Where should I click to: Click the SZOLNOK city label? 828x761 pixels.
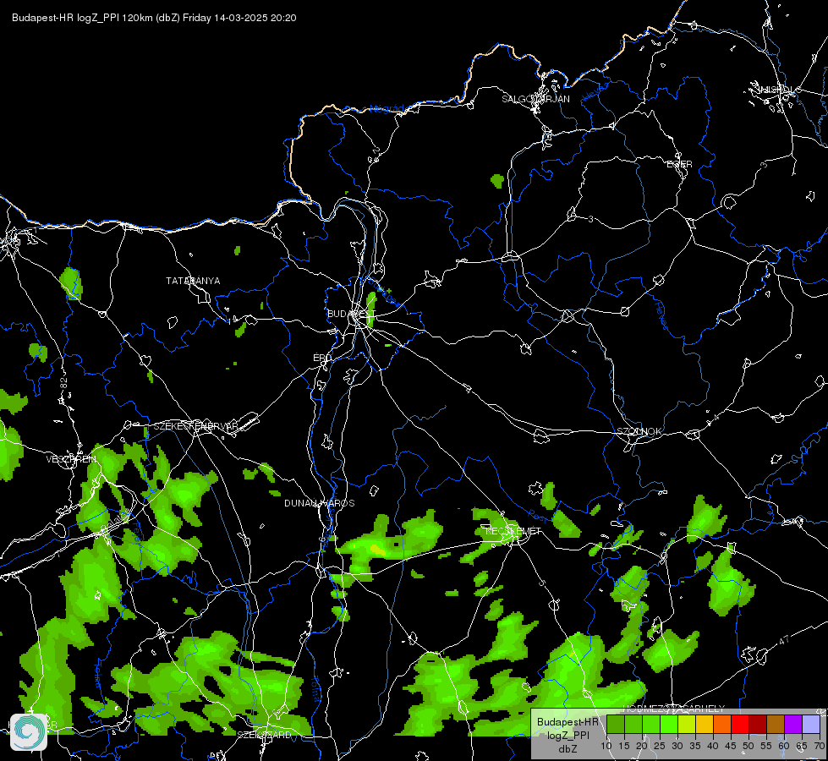coord(639,431)
